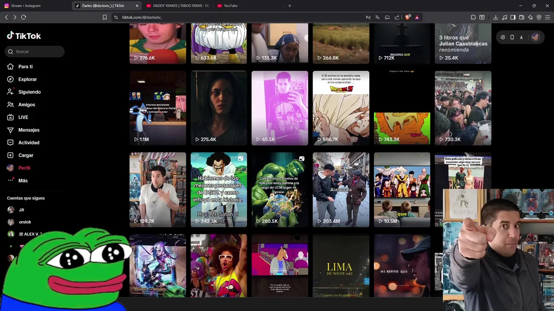Open Brave Wallet icon
The height and width of the screenshot is (311, 554).
522,17
